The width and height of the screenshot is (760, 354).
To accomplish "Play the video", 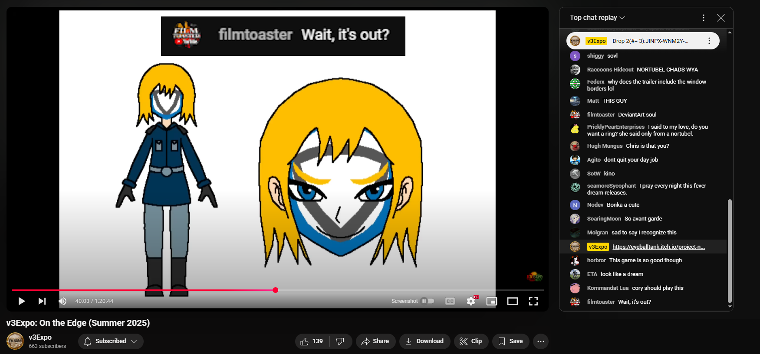I will pos(21,301).
